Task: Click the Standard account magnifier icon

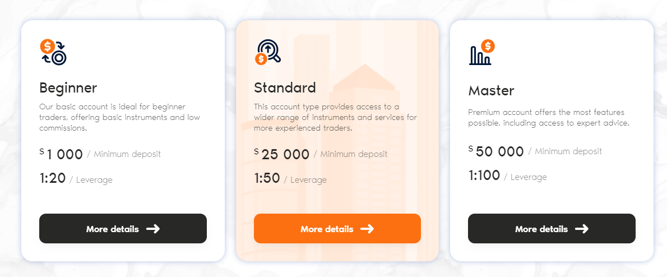Action: tap(267, 52)
